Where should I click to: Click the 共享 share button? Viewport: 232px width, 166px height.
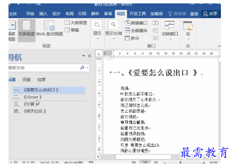(211, 14)
